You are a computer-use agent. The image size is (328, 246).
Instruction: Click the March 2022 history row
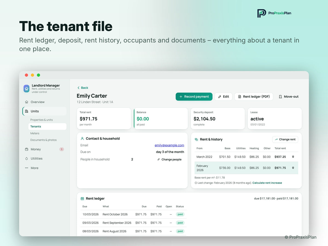pos(246,157)
